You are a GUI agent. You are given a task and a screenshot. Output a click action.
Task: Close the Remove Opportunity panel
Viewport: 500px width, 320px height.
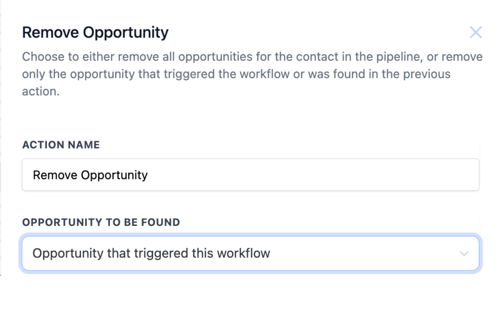click(475, 32)
